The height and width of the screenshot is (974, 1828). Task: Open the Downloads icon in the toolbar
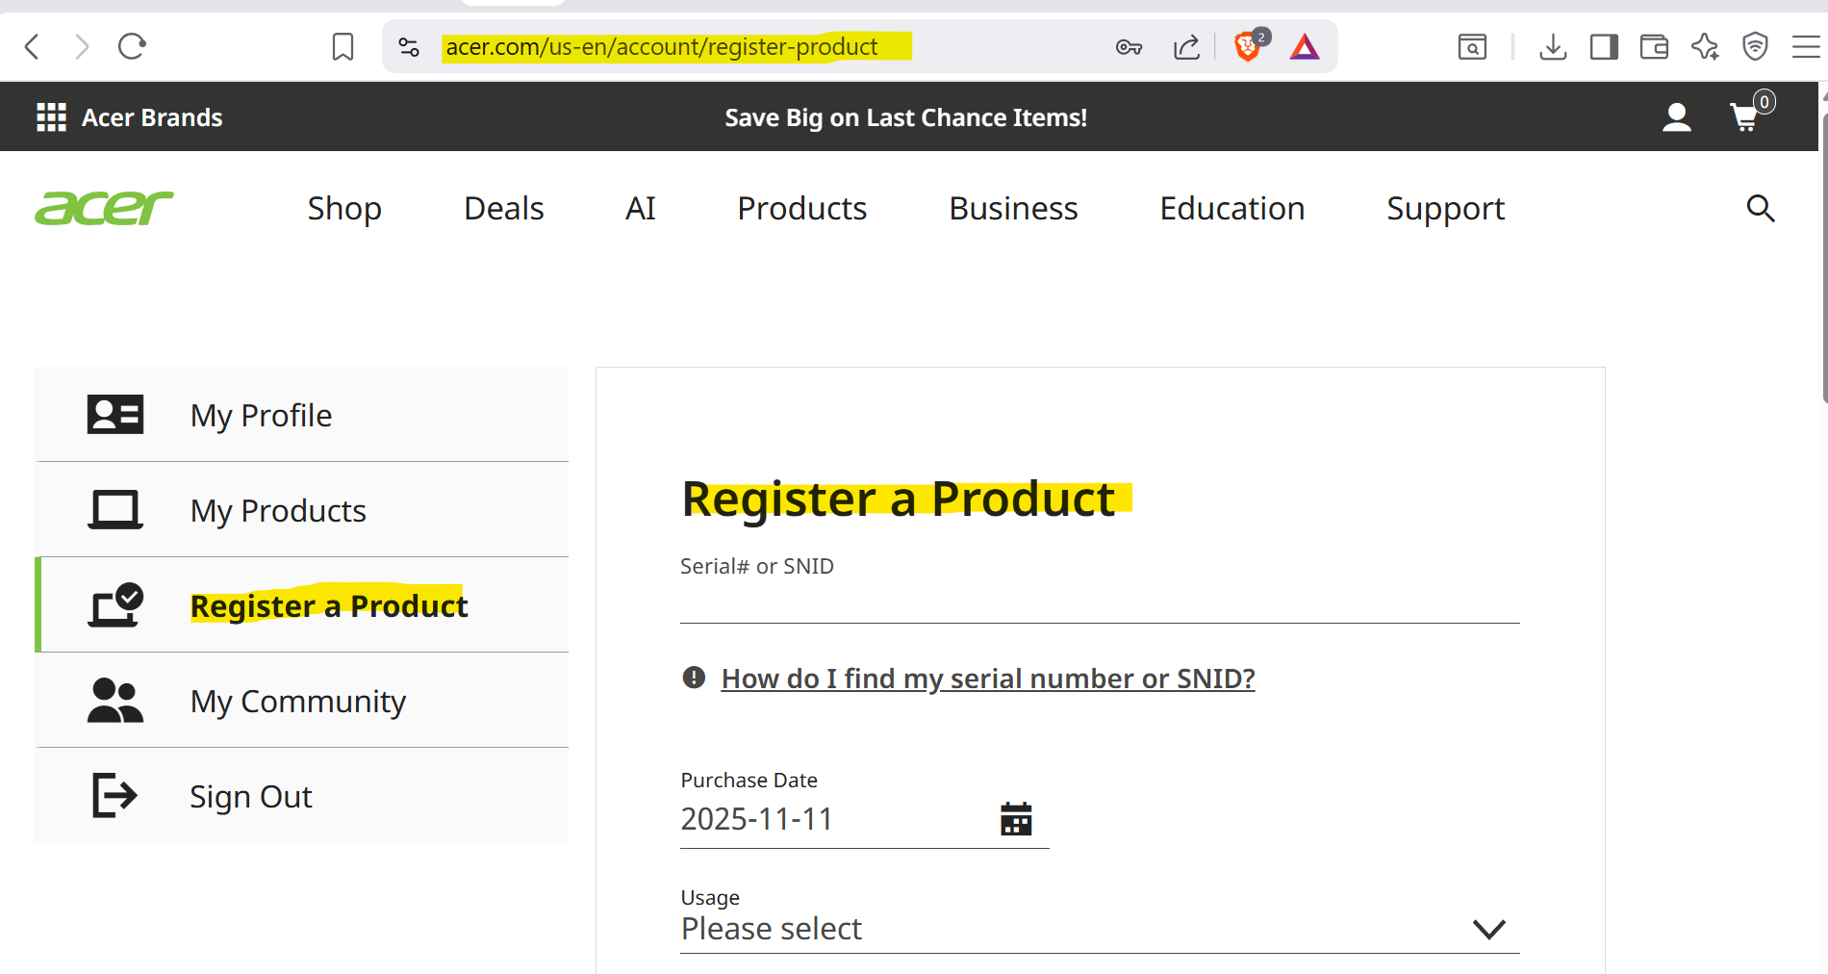[x=1552, y=45]
